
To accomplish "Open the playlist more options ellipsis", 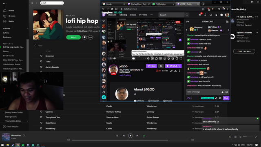I will (91, 37).
